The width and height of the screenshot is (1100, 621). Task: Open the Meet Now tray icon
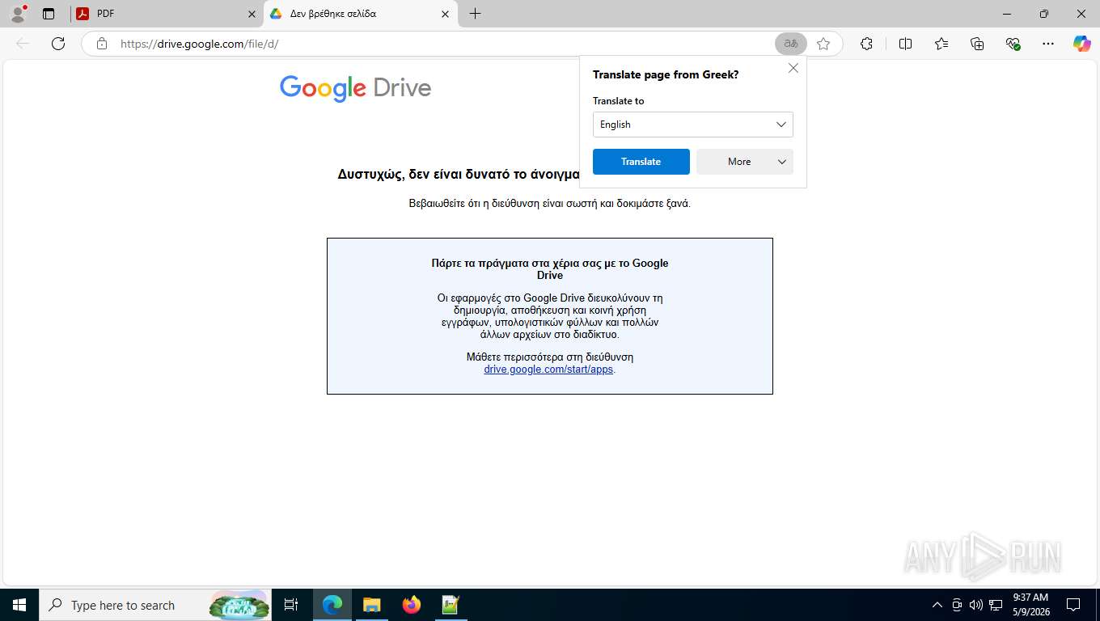tap(957, 605)
